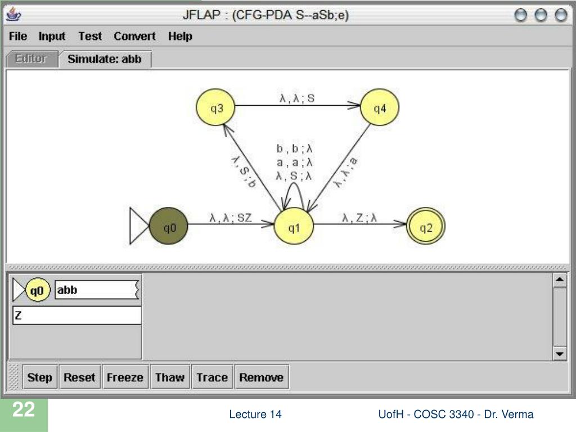The image size is (576, 432).
Task: Click the first round window control button
Action: tap(520, 15)
